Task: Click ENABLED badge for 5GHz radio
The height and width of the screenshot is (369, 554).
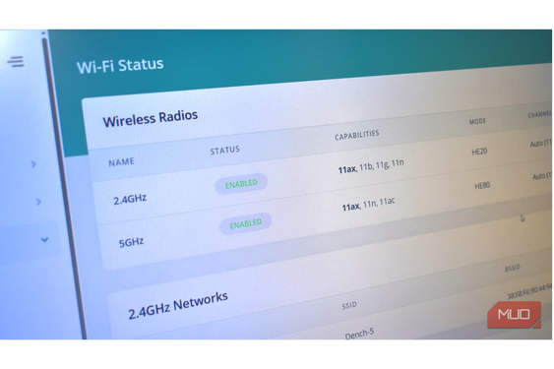Action: (x=246, y=223)
